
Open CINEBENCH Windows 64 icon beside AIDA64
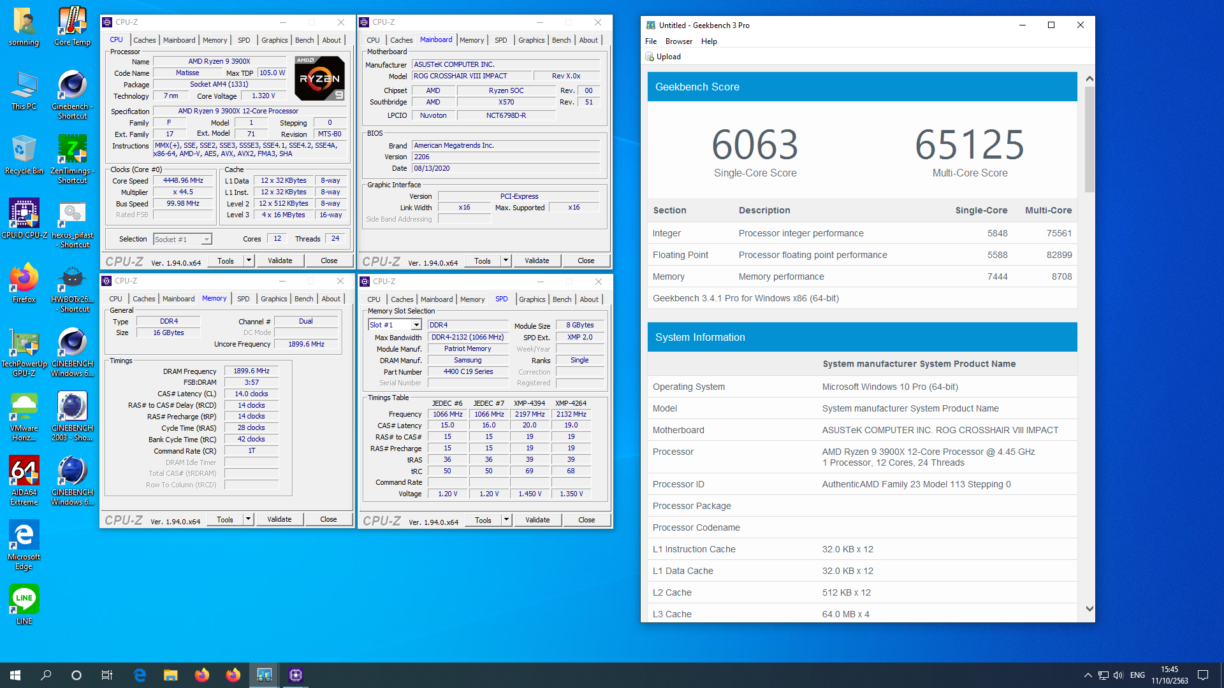click(x=72, y=482)
